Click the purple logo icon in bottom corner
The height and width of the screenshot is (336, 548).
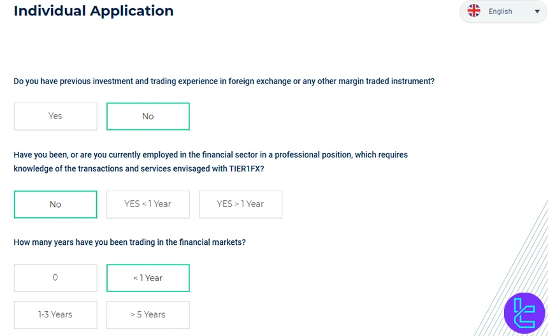524,312
